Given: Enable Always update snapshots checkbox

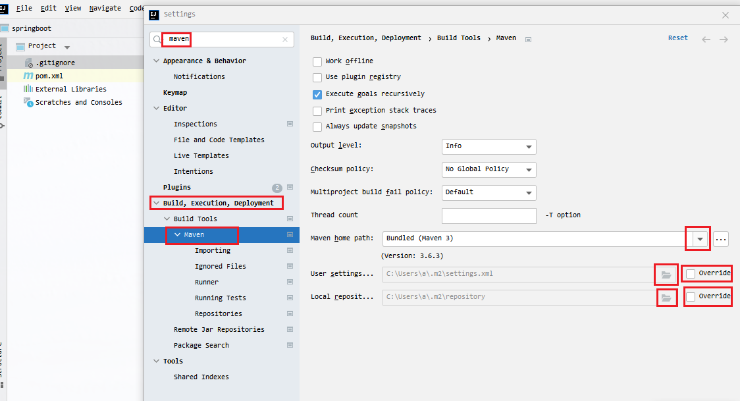Looking at the screenshot, I should [317, 127].
